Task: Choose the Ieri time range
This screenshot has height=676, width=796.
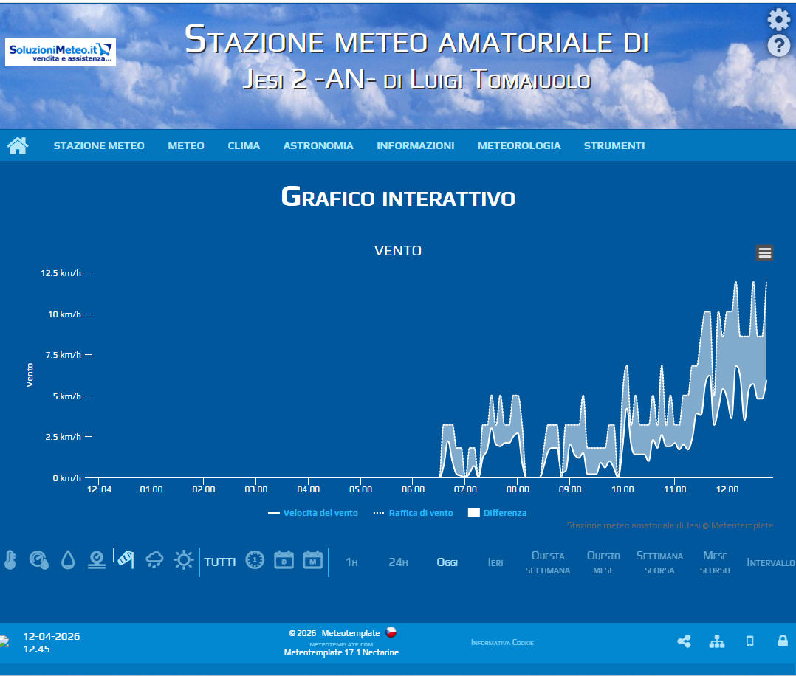Action: click(x=495, y=562)
